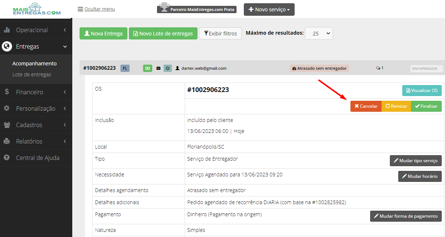Click the Visualizar OS button
This screenshot has height=237, width=445.
[x=422, y=91]
